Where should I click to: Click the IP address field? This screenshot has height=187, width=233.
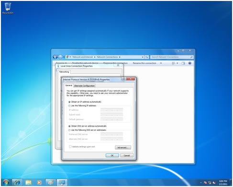tap(111, 110)
